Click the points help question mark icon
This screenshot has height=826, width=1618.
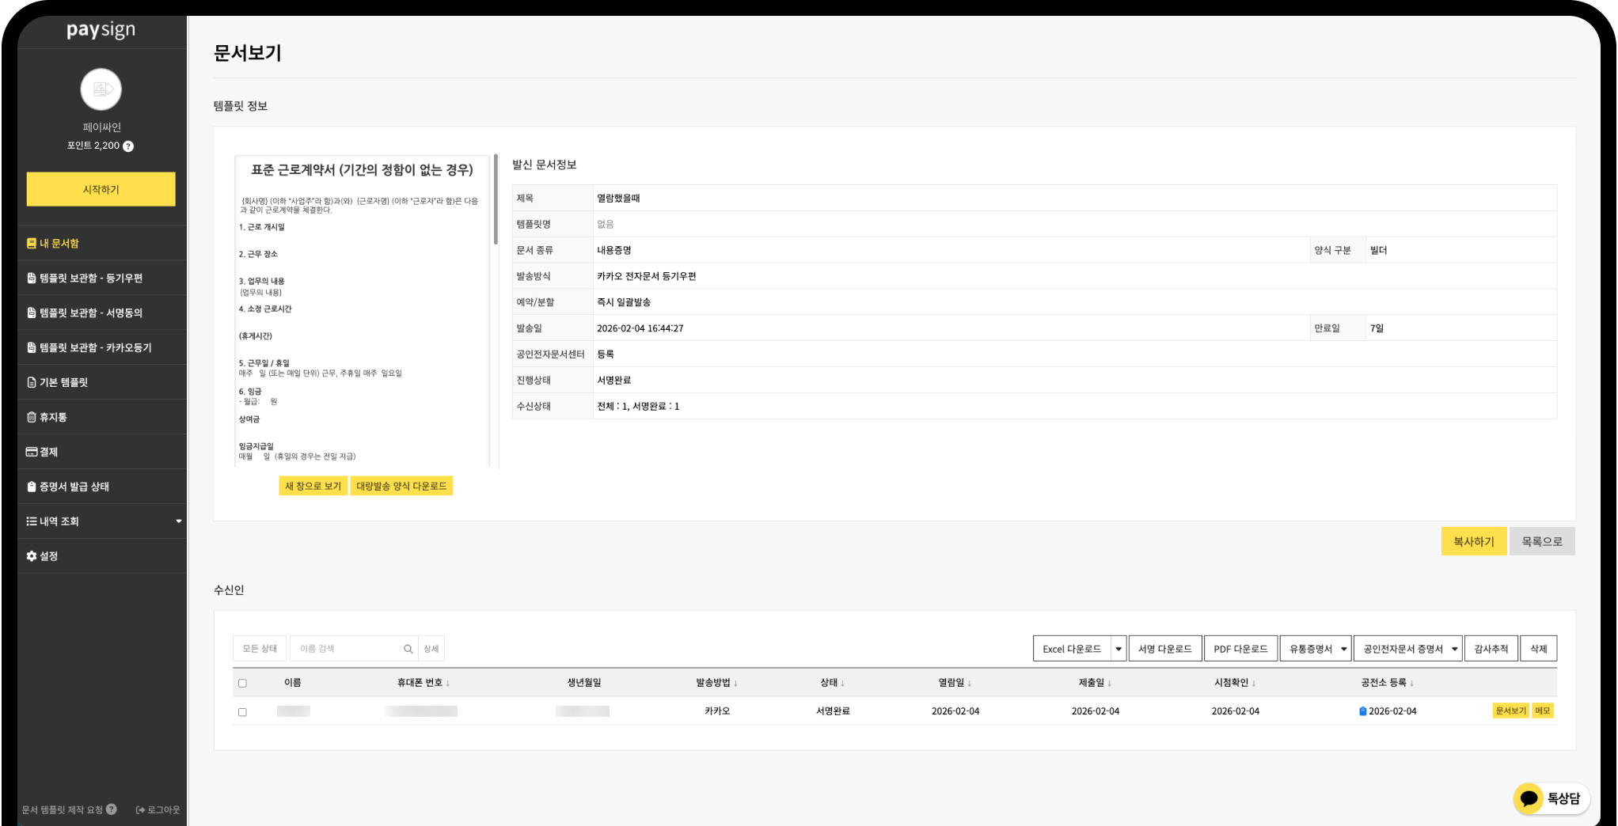tap(128, 146)
